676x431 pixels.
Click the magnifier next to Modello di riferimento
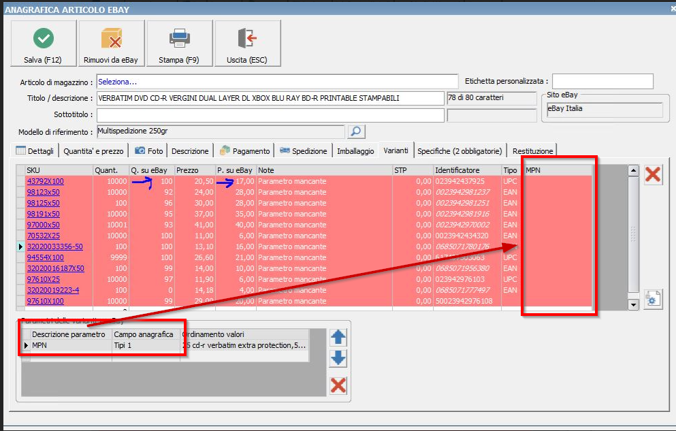click(356, 131)
